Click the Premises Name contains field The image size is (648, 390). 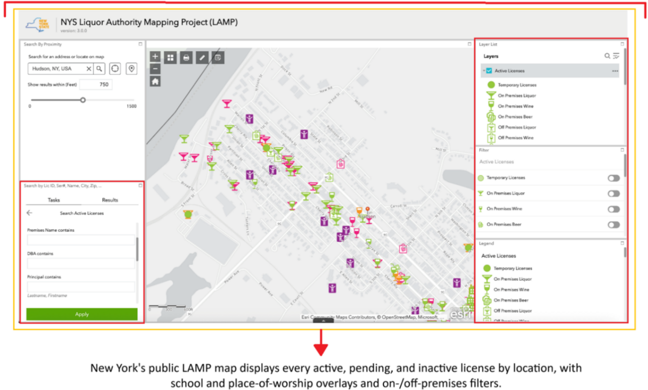pos(81,240)
